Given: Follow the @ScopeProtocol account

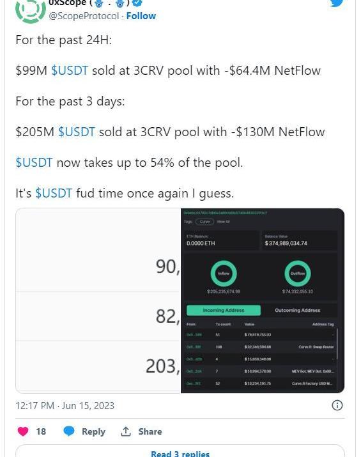Looking at the screenshot, I should click(x=141, y=16).
